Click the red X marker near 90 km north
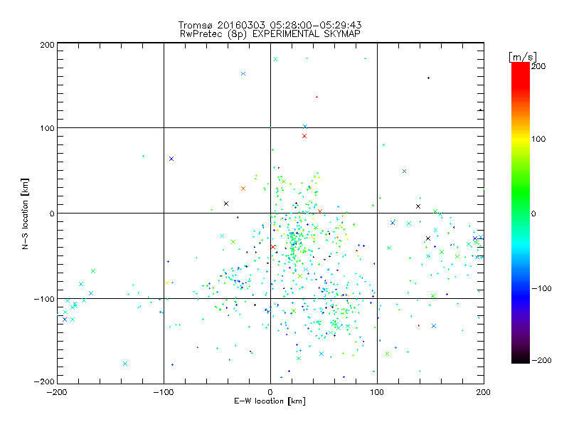Screen dimensions: 569x427 coord(304,136)
